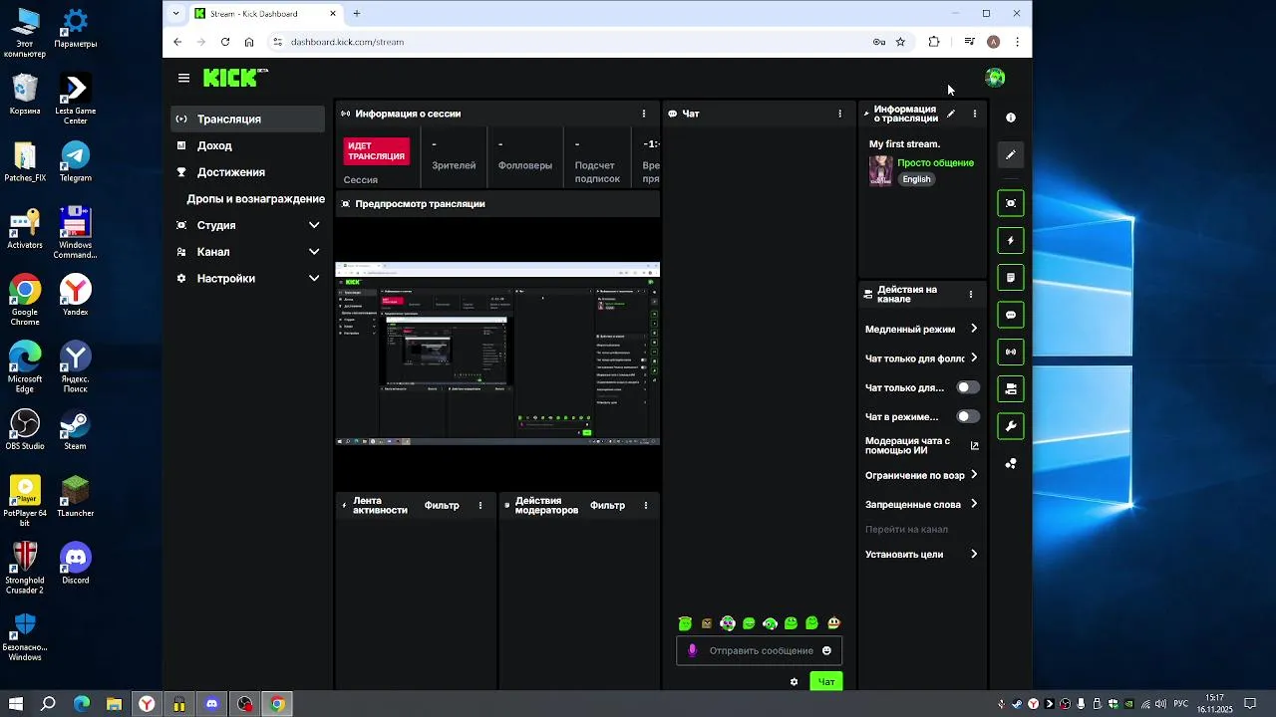Click the info icon in the right sidebar
1276x717 pixels.
point(1011,118)
